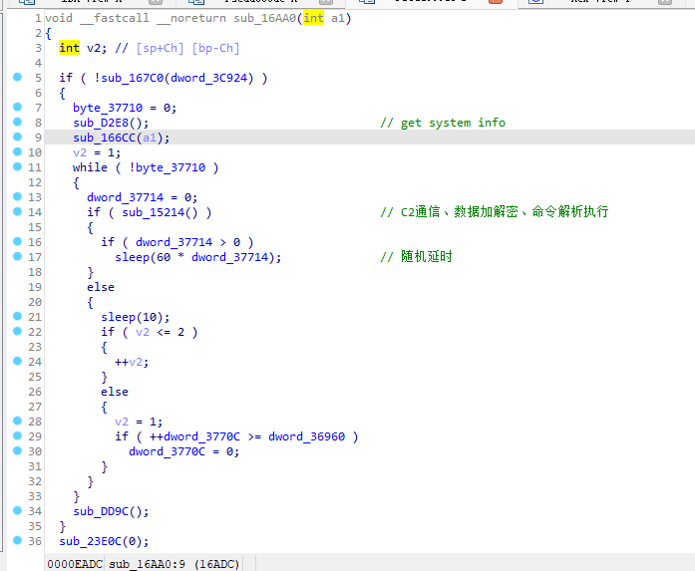Toggle breakpoint dot on line 16
695x571 pixels.
(x=17, y=241)
